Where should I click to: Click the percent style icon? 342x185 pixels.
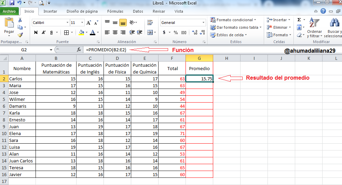coord(176,32)
